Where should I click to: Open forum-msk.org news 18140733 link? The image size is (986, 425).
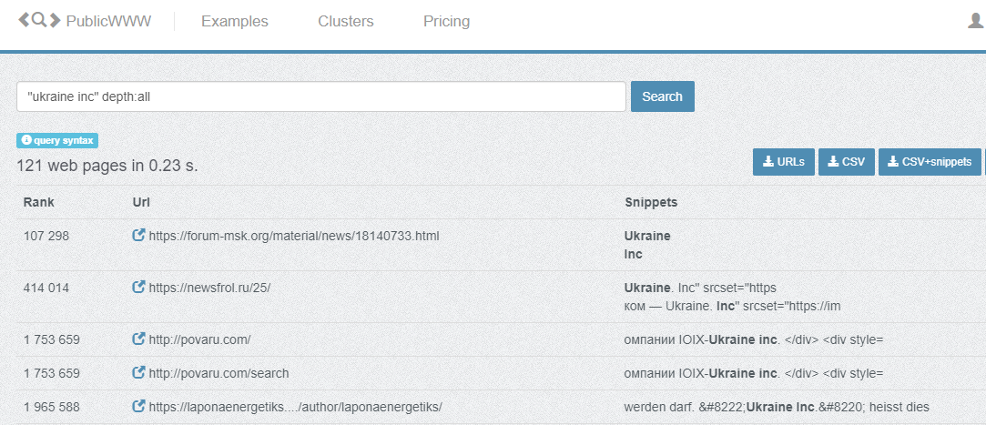(294, 237)
